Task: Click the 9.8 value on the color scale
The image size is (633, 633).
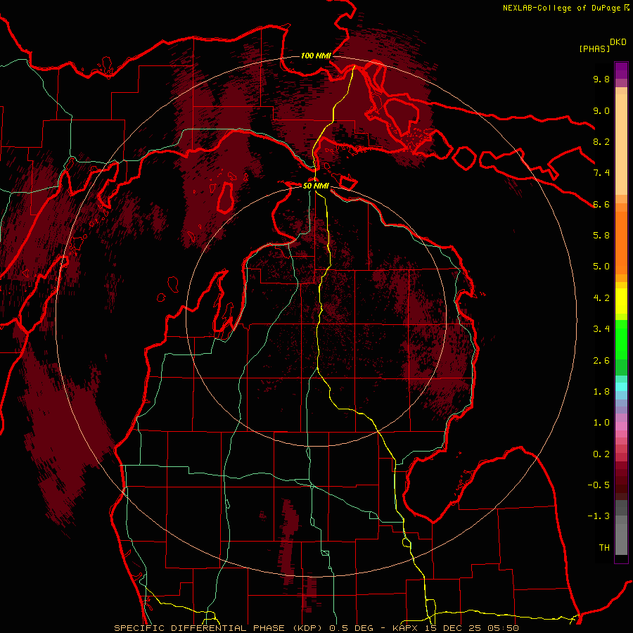Action: point(601,79)
